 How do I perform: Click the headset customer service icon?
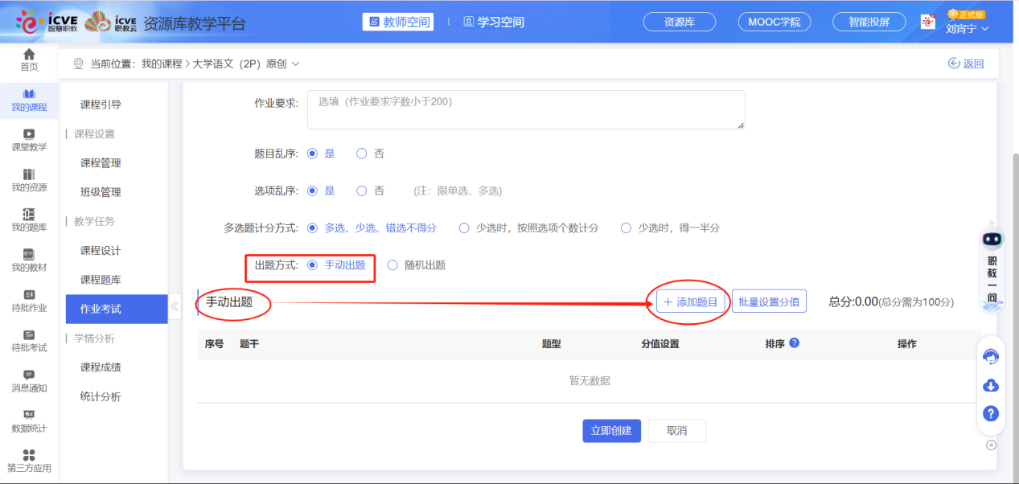point(991,357)
